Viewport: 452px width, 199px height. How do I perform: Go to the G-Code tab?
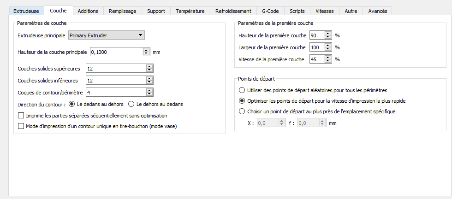pyautogui.click(x=270, y=11)
